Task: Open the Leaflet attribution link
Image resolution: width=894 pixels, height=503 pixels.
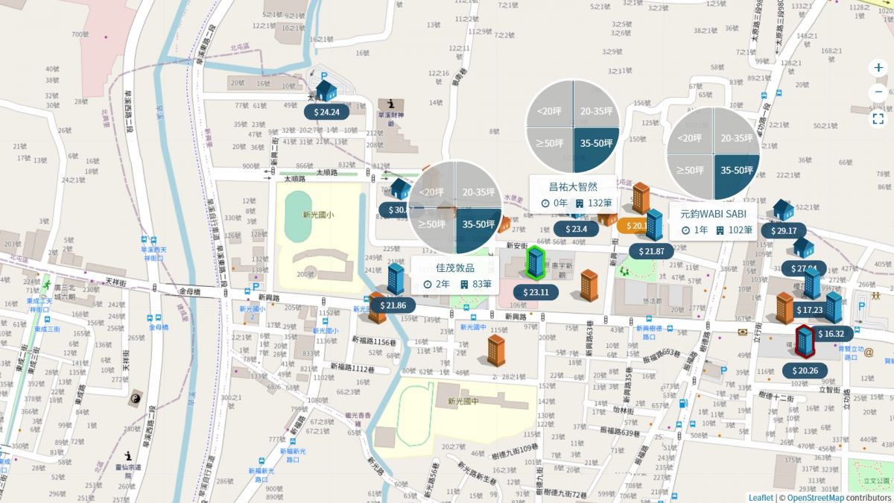Action: click(x=761, y=498)
